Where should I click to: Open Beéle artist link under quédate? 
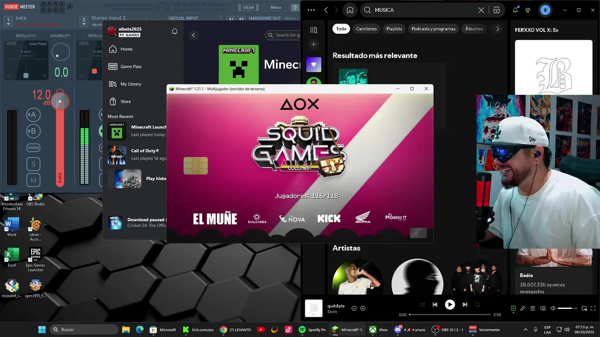(x=332, y=312)
